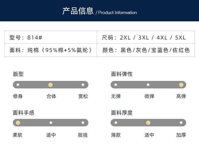Pick the 微弹 dot on the 面料弹性 slider
The width and height of the screenshot is (199, 148).
pos(148,85)
